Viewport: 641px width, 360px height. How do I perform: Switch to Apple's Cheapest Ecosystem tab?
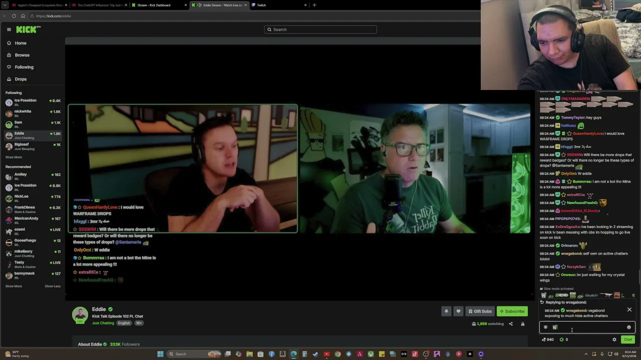[x=40, y=5]
